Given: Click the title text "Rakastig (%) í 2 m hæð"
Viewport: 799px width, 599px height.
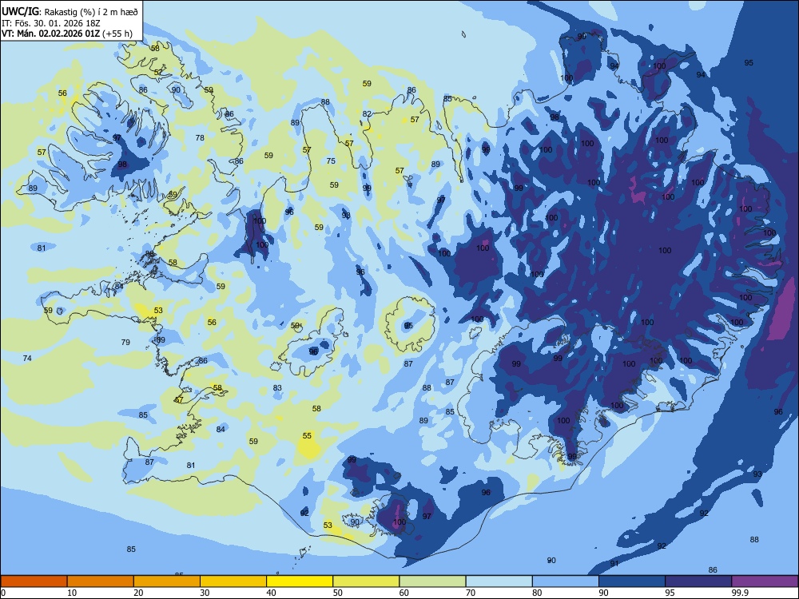Looking at the screenshot, I should (x=91, y=11).
